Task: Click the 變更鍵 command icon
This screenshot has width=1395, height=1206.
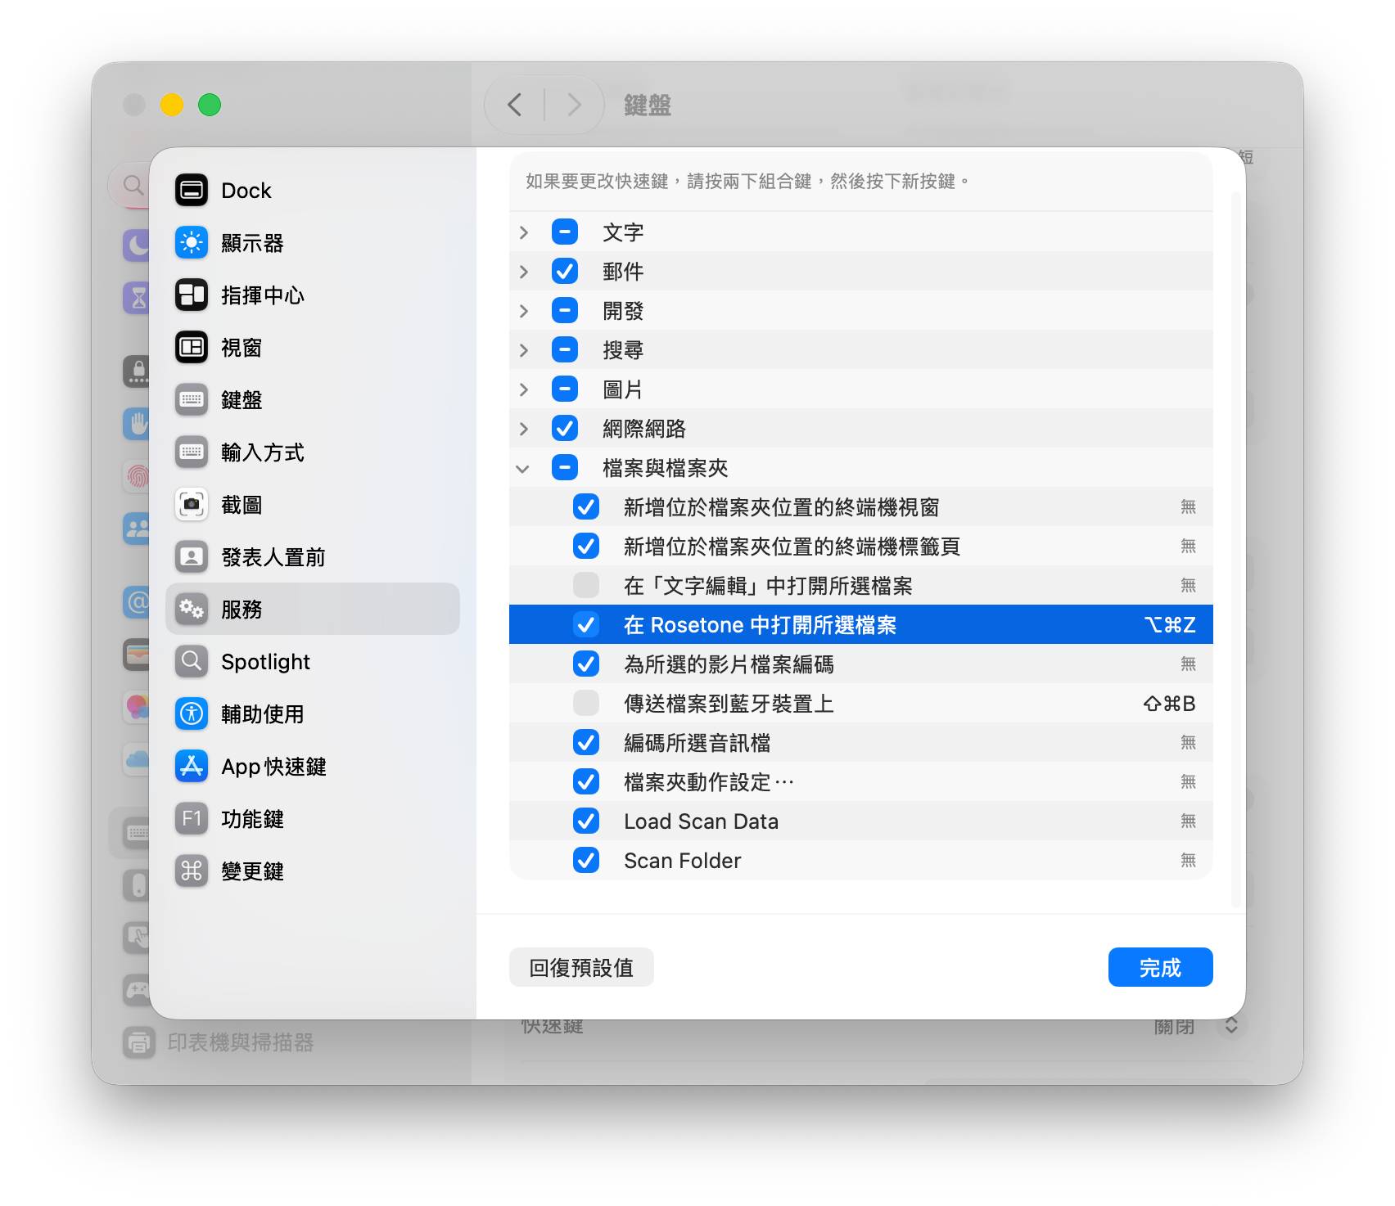Action: pyautogui.click(x=192, y=871)
